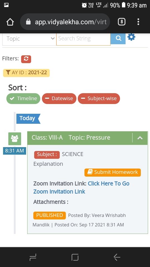Open the browser tab switcher showing 8

[x=122, y=22]
